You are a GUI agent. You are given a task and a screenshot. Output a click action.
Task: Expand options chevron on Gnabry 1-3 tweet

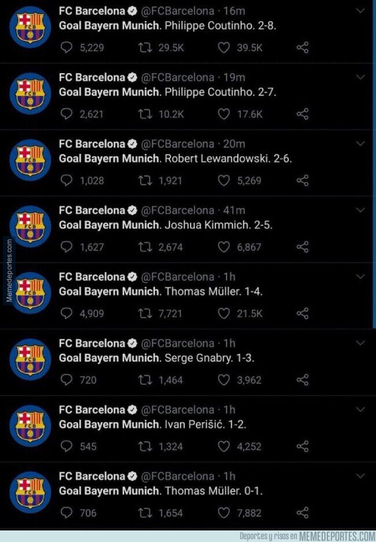pos(360,343)
